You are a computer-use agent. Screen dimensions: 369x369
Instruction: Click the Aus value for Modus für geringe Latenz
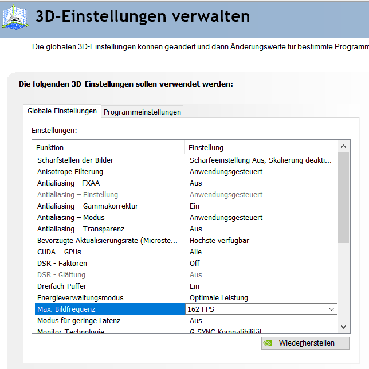196,320
